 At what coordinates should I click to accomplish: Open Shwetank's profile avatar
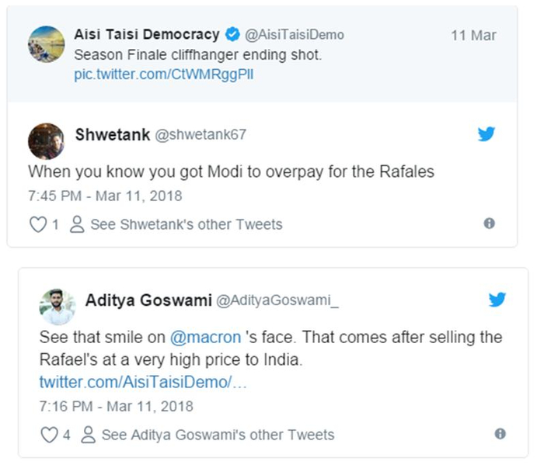46,141
